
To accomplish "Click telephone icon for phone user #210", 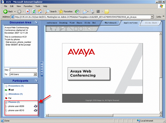I will [36, 110].
